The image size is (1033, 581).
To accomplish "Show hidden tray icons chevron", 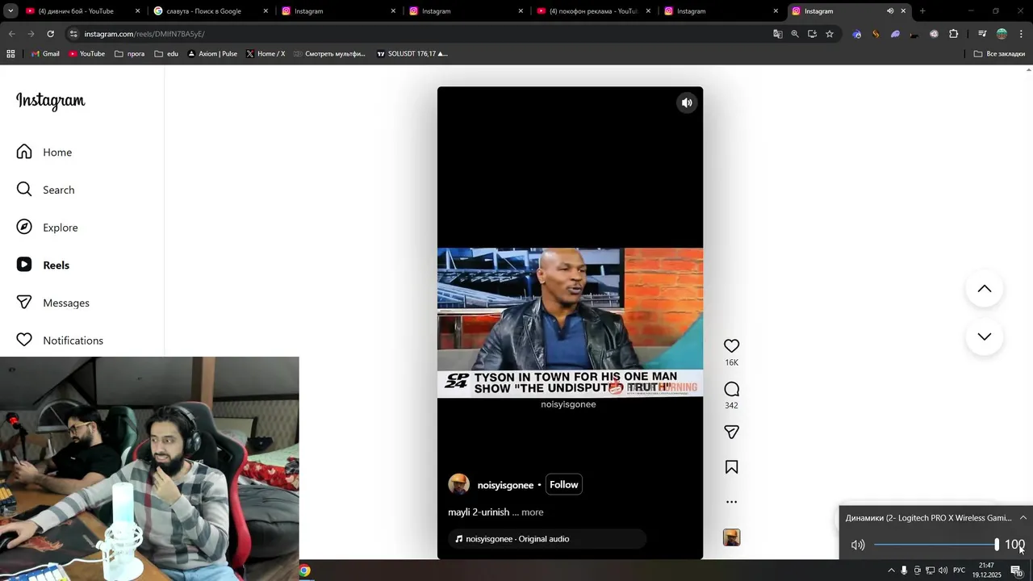I will coord(891,571).
